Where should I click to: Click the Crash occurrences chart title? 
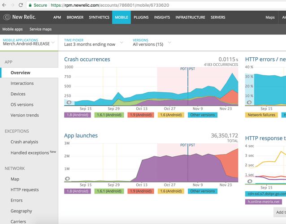point(87,60)
